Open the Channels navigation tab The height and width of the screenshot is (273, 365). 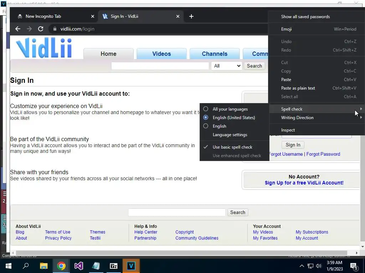(x=215, y=54)
